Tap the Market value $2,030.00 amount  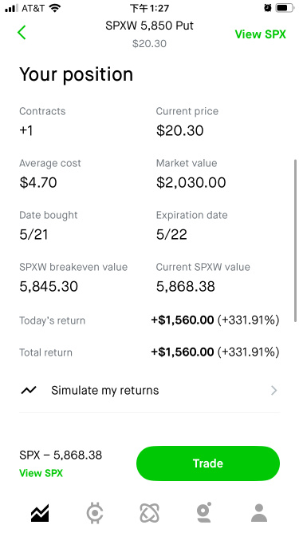point(191,182)
